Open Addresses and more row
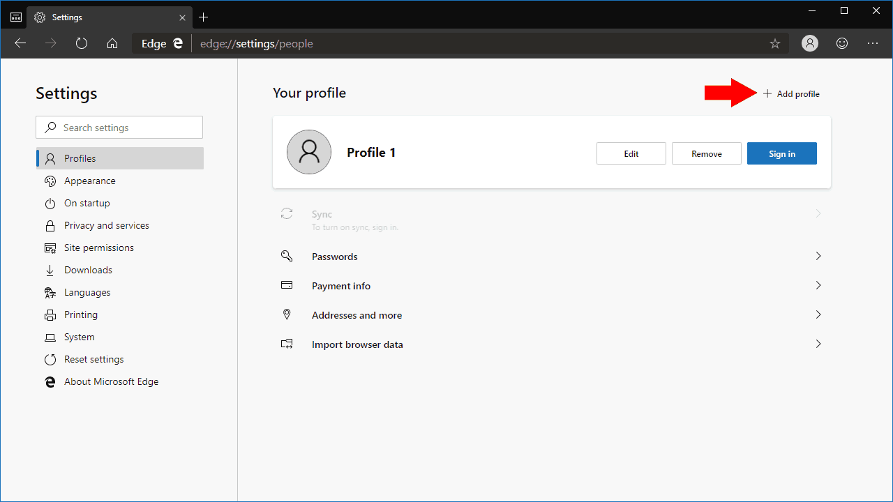This screenshot has height=502, width=893. 552,314
